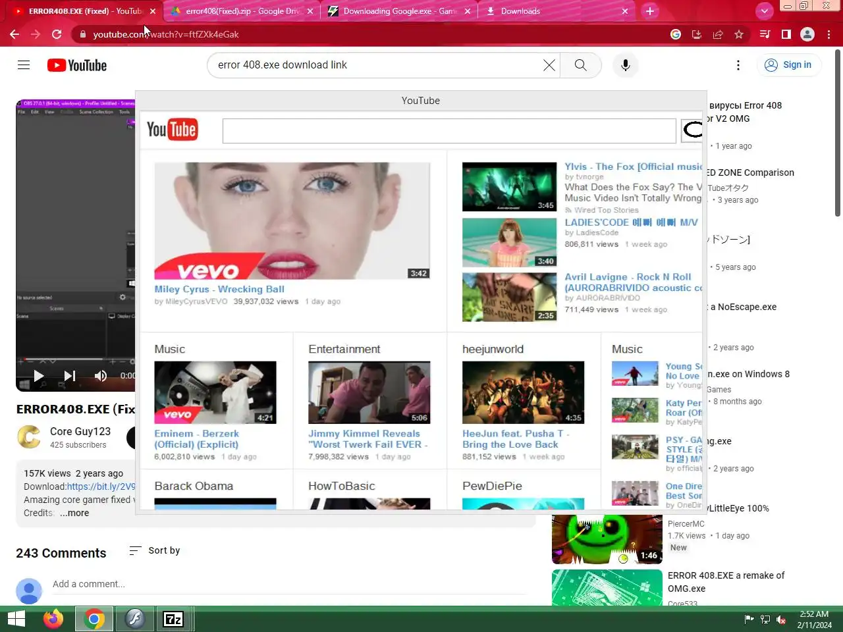
Task: Expand description with ...more
Action: tap(74, 513)
